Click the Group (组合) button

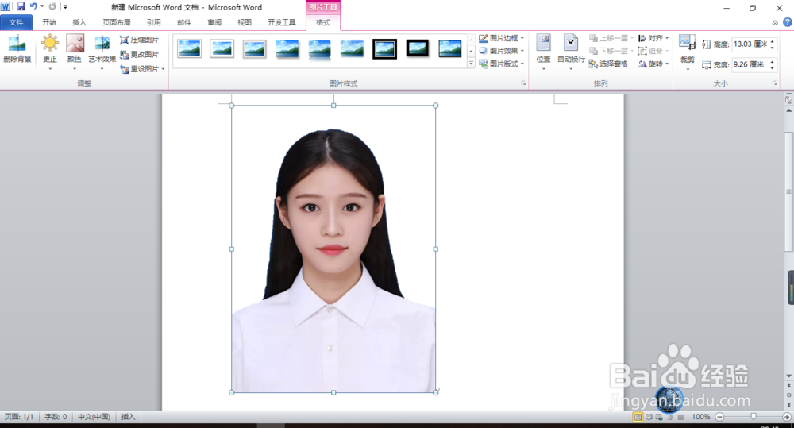[x=653, y=51]
